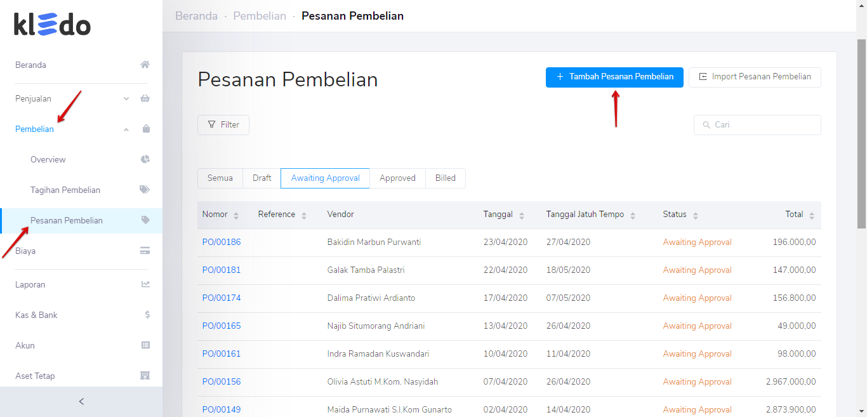Collapse the Pembelian submenu chevron
Screen dimensions: 867x417
click(x=126, y=129)
